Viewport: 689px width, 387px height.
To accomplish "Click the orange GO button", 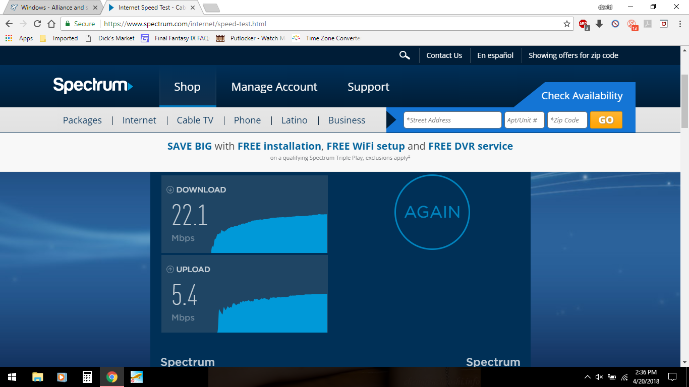I will pos(606,120).
